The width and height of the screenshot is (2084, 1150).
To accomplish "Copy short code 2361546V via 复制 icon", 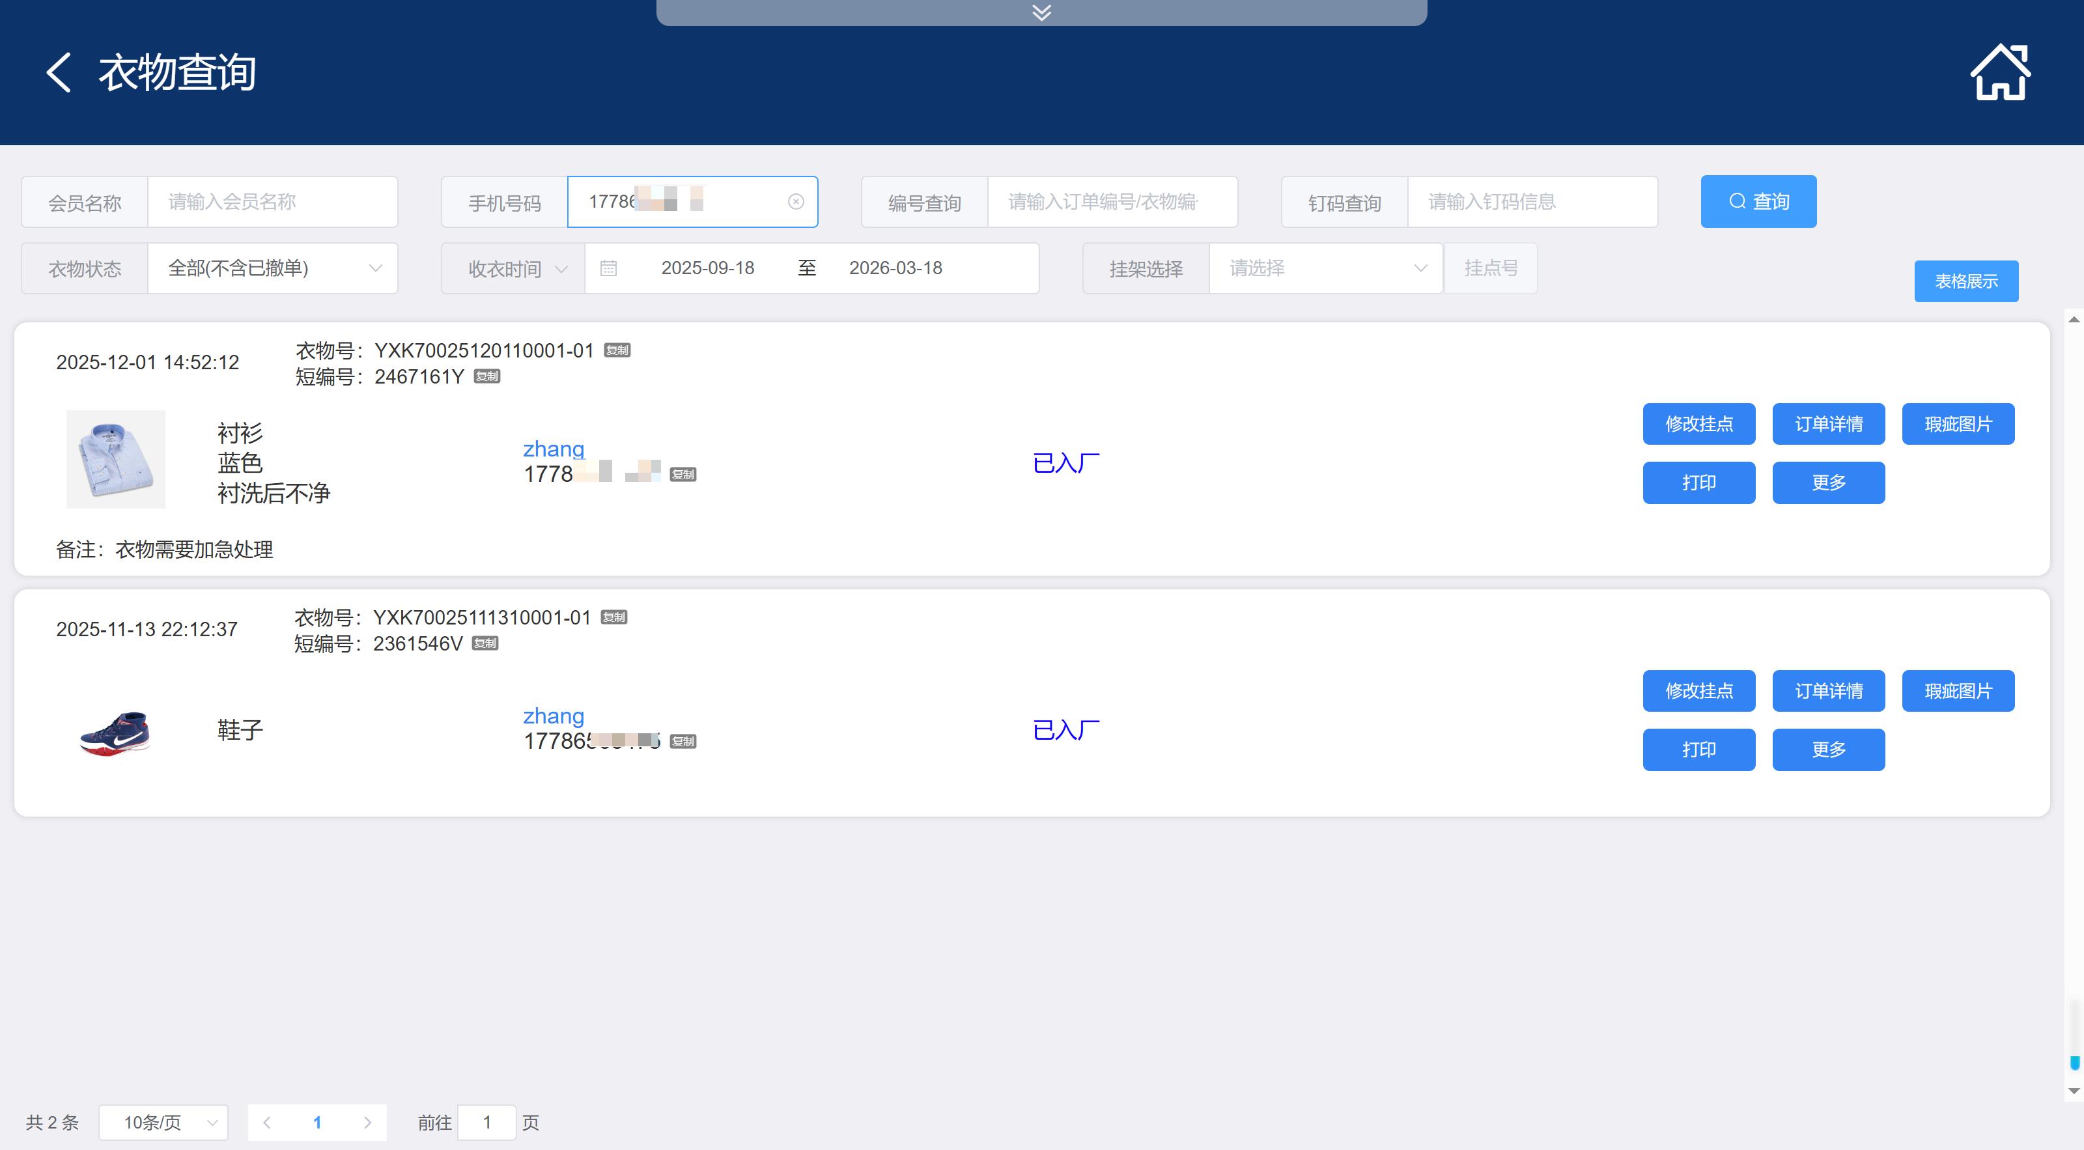I will click(485, 643).
